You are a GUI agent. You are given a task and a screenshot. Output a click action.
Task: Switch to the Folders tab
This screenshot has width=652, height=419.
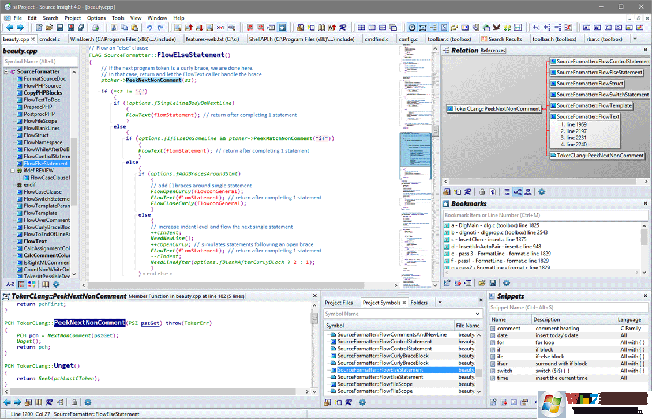coord(419,303)
